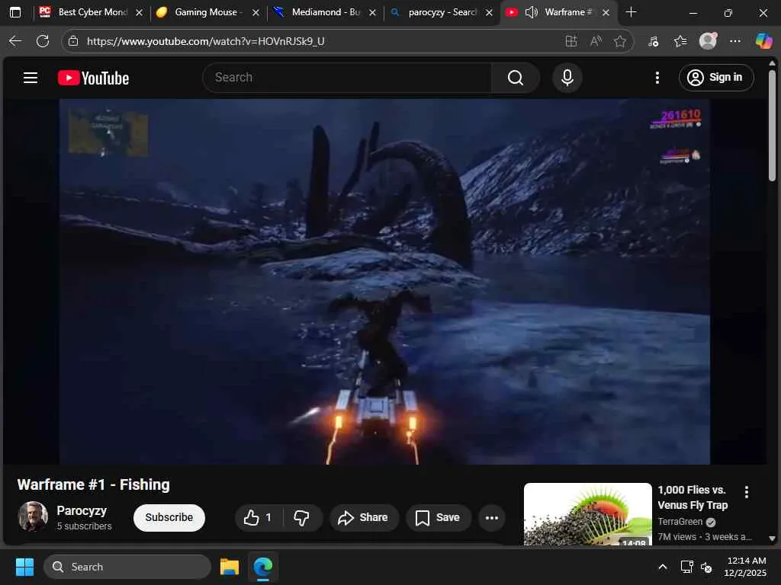The width and height of the screenshot is (781, 585).
Task: Subscribe to Parocyzy channel
Action: (x=169, y=518)
